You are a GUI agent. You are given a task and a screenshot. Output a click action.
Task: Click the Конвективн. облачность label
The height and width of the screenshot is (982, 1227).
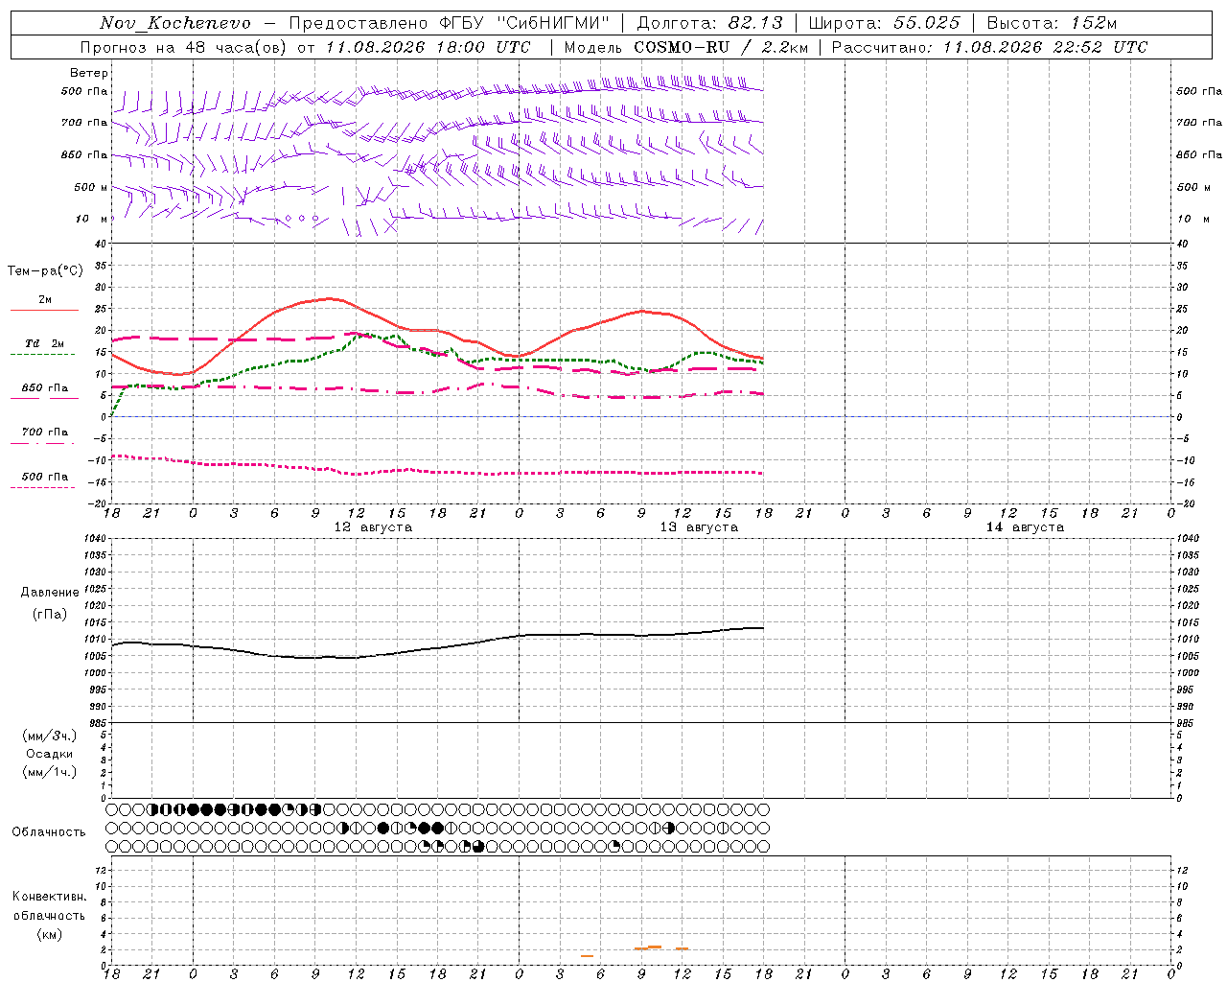50,905
